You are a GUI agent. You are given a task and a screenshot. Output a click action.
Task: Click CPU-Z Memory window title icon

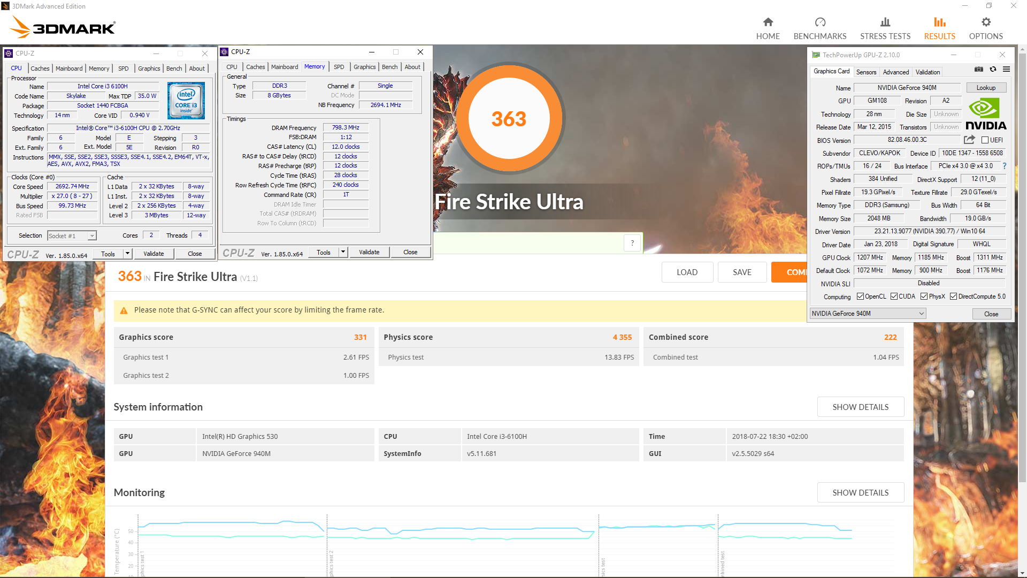point(224,52)
